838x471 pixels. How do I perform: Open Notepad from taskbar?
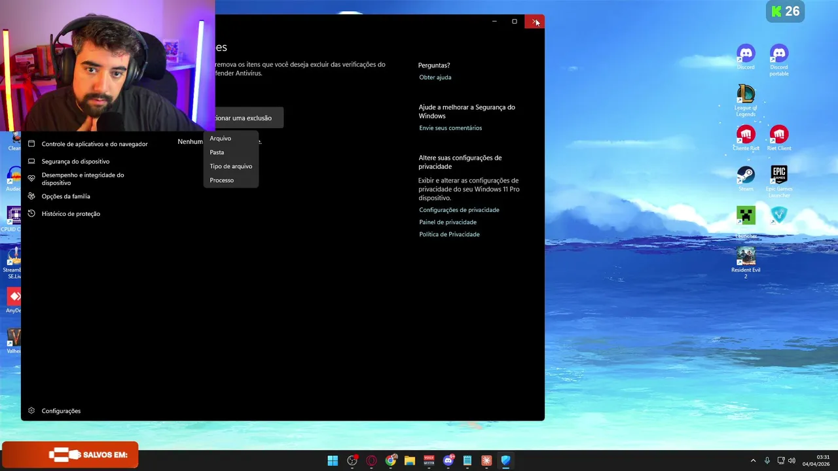tap(467, 461)
